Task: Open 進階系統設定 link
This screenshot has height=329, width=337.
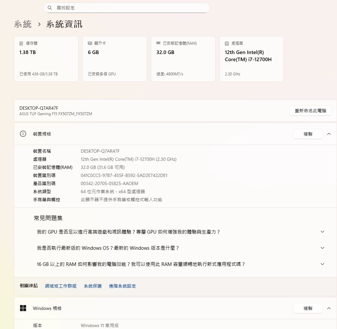Action: (122, 286)
